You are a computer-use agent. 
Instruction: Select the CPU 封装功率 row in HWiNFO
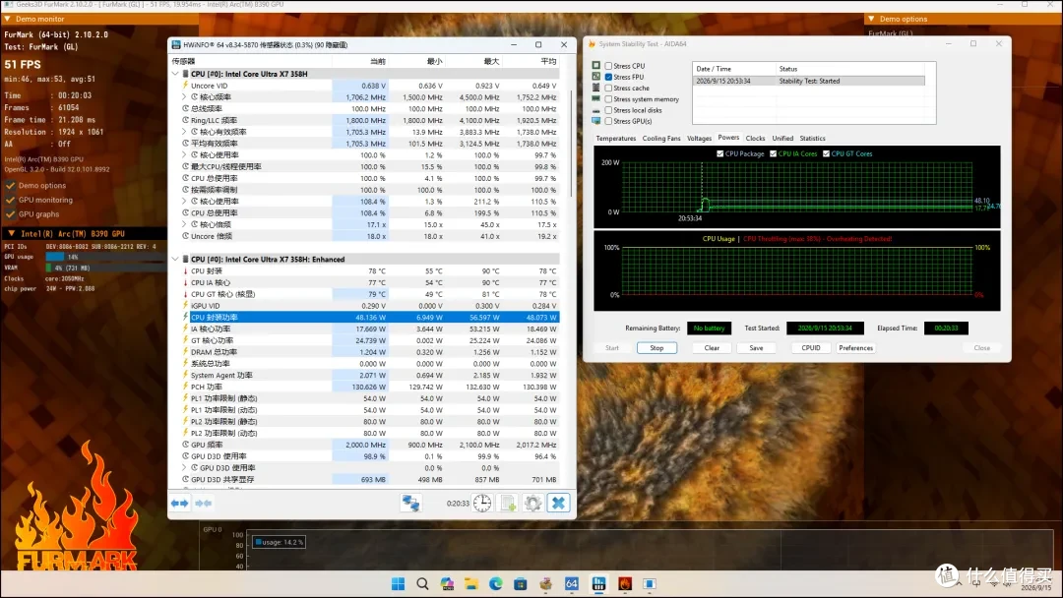(x=371, y=317)
